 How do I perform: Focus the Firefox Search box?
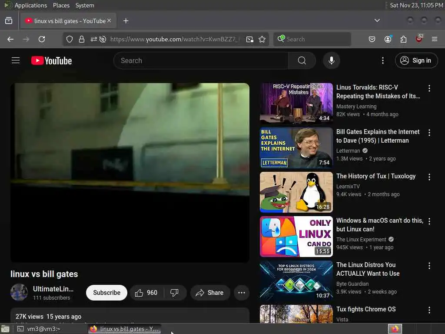point(312,39)
